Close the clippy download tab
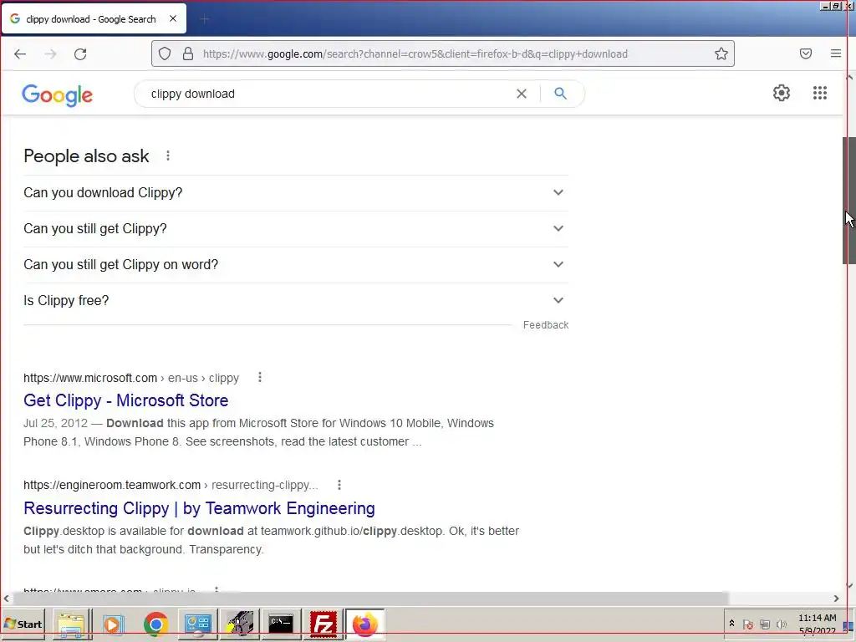Viewport: 856px width, 642px height. point(173,18)
